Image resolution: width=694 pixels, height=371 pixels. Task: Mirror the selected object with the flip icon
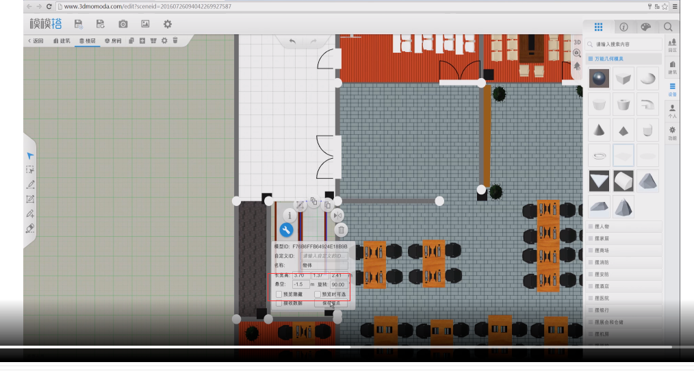[337, 216]
